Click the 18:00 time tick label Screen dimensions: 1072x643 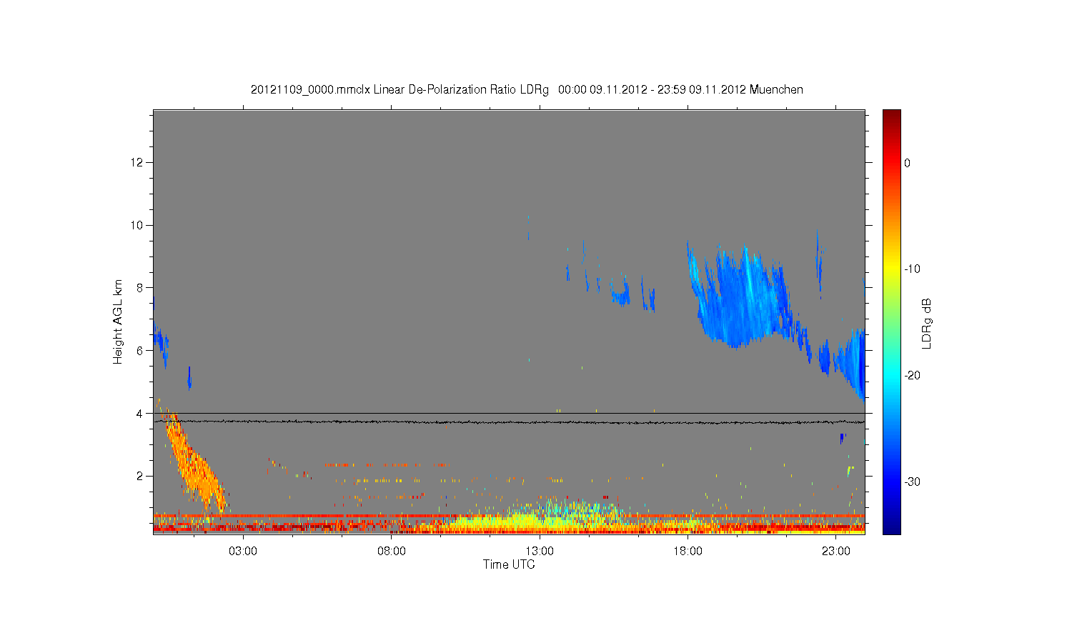[x=688, y=552]
